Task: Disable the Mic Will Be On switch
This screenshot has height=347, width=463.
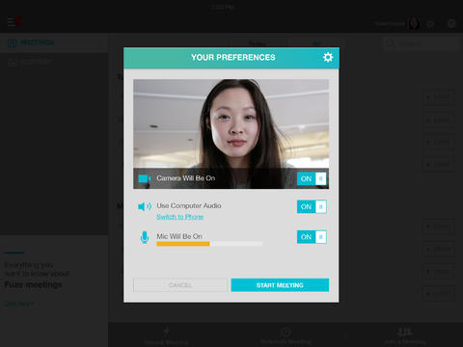Action: [312, 237]
